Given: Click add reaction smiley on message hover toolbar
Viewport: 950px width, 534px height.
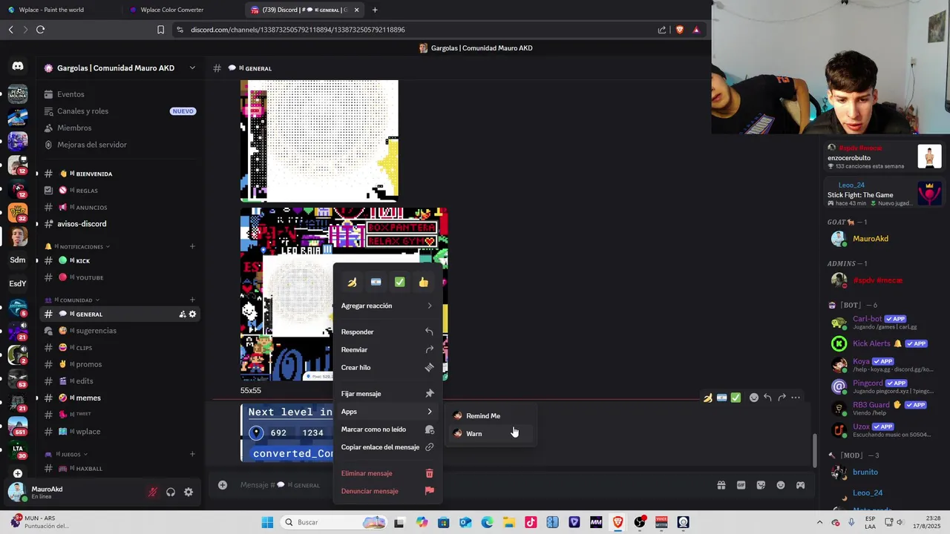Looking at the screenshot, I should pyautogui.click(x=753, y=398).
